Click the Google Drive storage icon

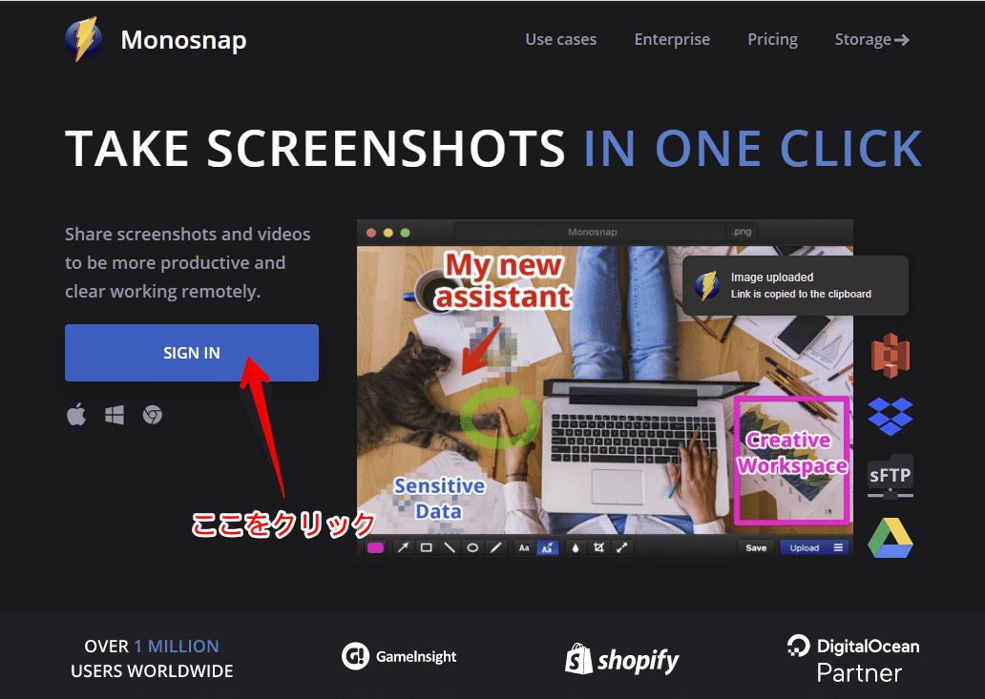pos(891,539)
